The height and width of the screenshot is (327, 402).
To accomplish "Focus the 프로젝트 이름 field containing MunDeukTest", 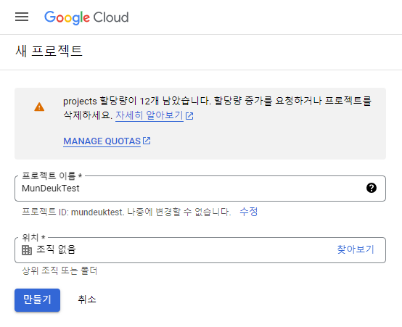I will pyautogui.click(x=200, y=189).
